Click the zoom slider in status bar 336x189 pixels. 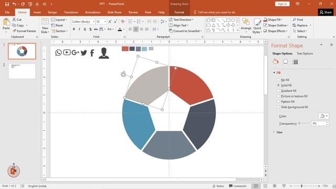[x=302, y=186]
